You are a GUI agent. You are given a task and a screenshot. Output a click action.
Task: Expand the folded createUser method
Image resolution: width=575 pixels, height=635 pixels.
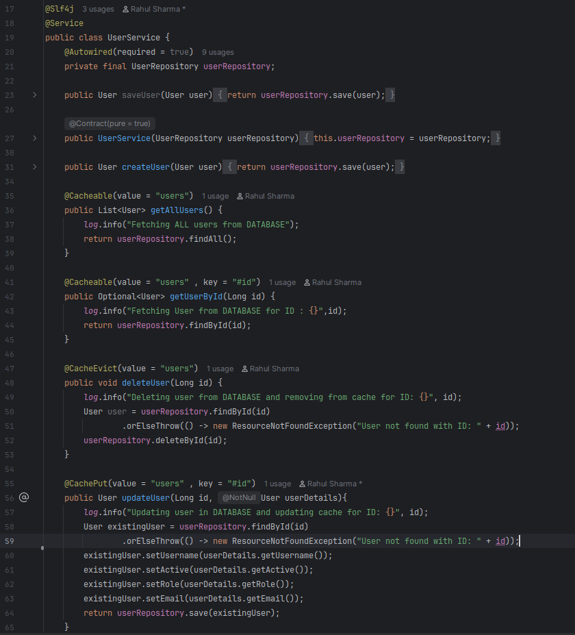(34, 166)
